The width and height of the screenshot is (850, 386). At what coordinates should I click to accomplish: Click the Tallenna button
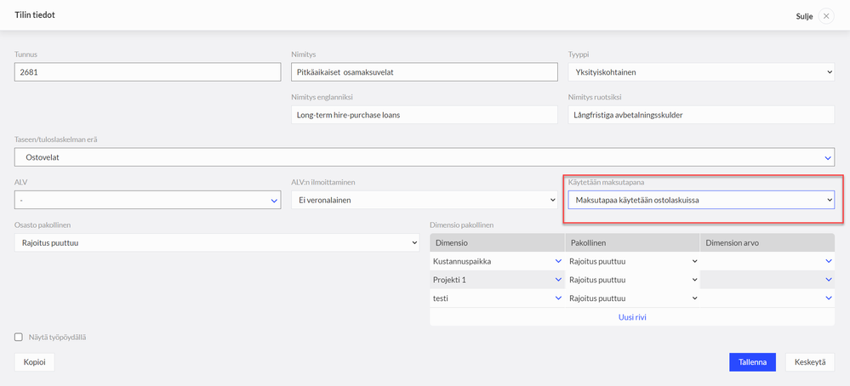[752, 362]
